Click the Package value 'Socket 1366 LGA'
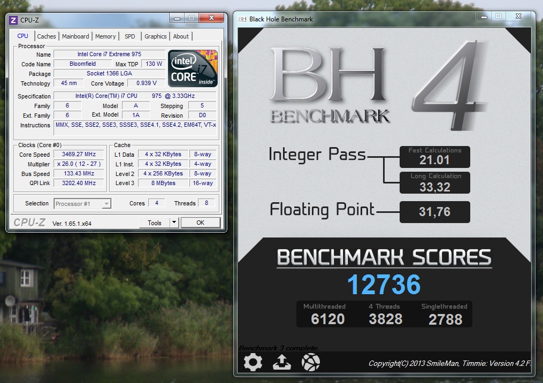The height and width of the screenshot is (383, 543). tap(110, 73)
